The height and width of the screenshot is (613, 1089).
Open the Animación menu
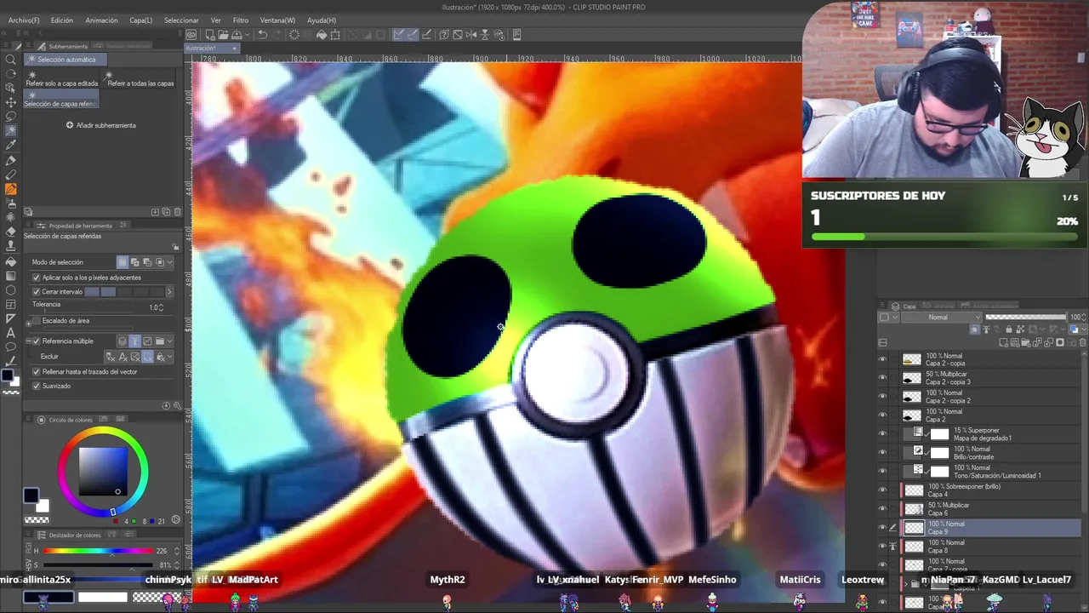click(101, 20)
